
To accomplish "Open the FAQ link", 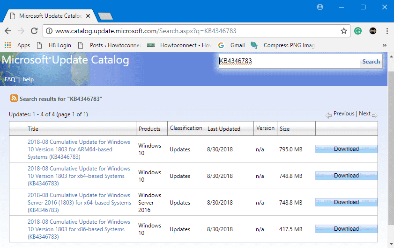I will click(x=10, y=79).
